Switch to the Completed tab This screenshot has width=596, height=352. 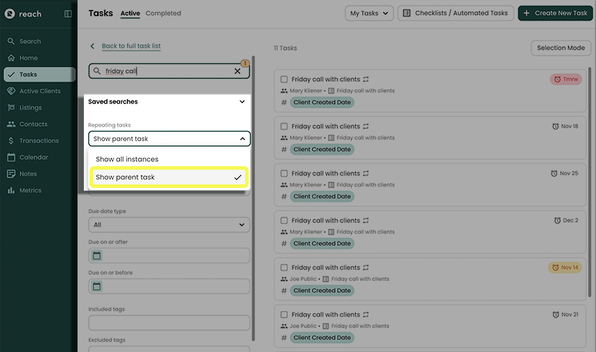163,13
